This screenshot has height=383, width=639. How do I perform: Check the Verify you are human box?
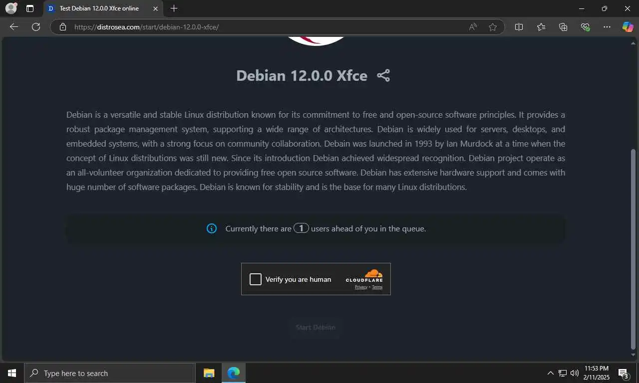pos(256,279)
